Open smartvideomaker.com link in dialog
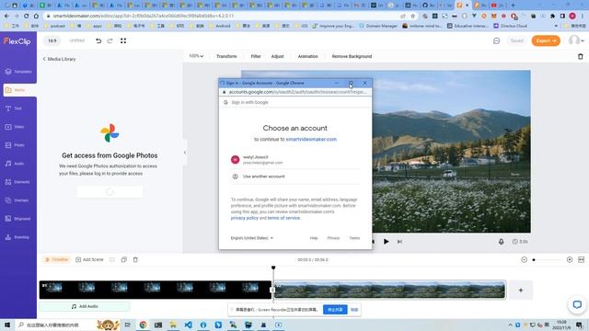Image resolution: width=589 pixels, height=331 pixels. pyautogui.click(x=311, y=139)
